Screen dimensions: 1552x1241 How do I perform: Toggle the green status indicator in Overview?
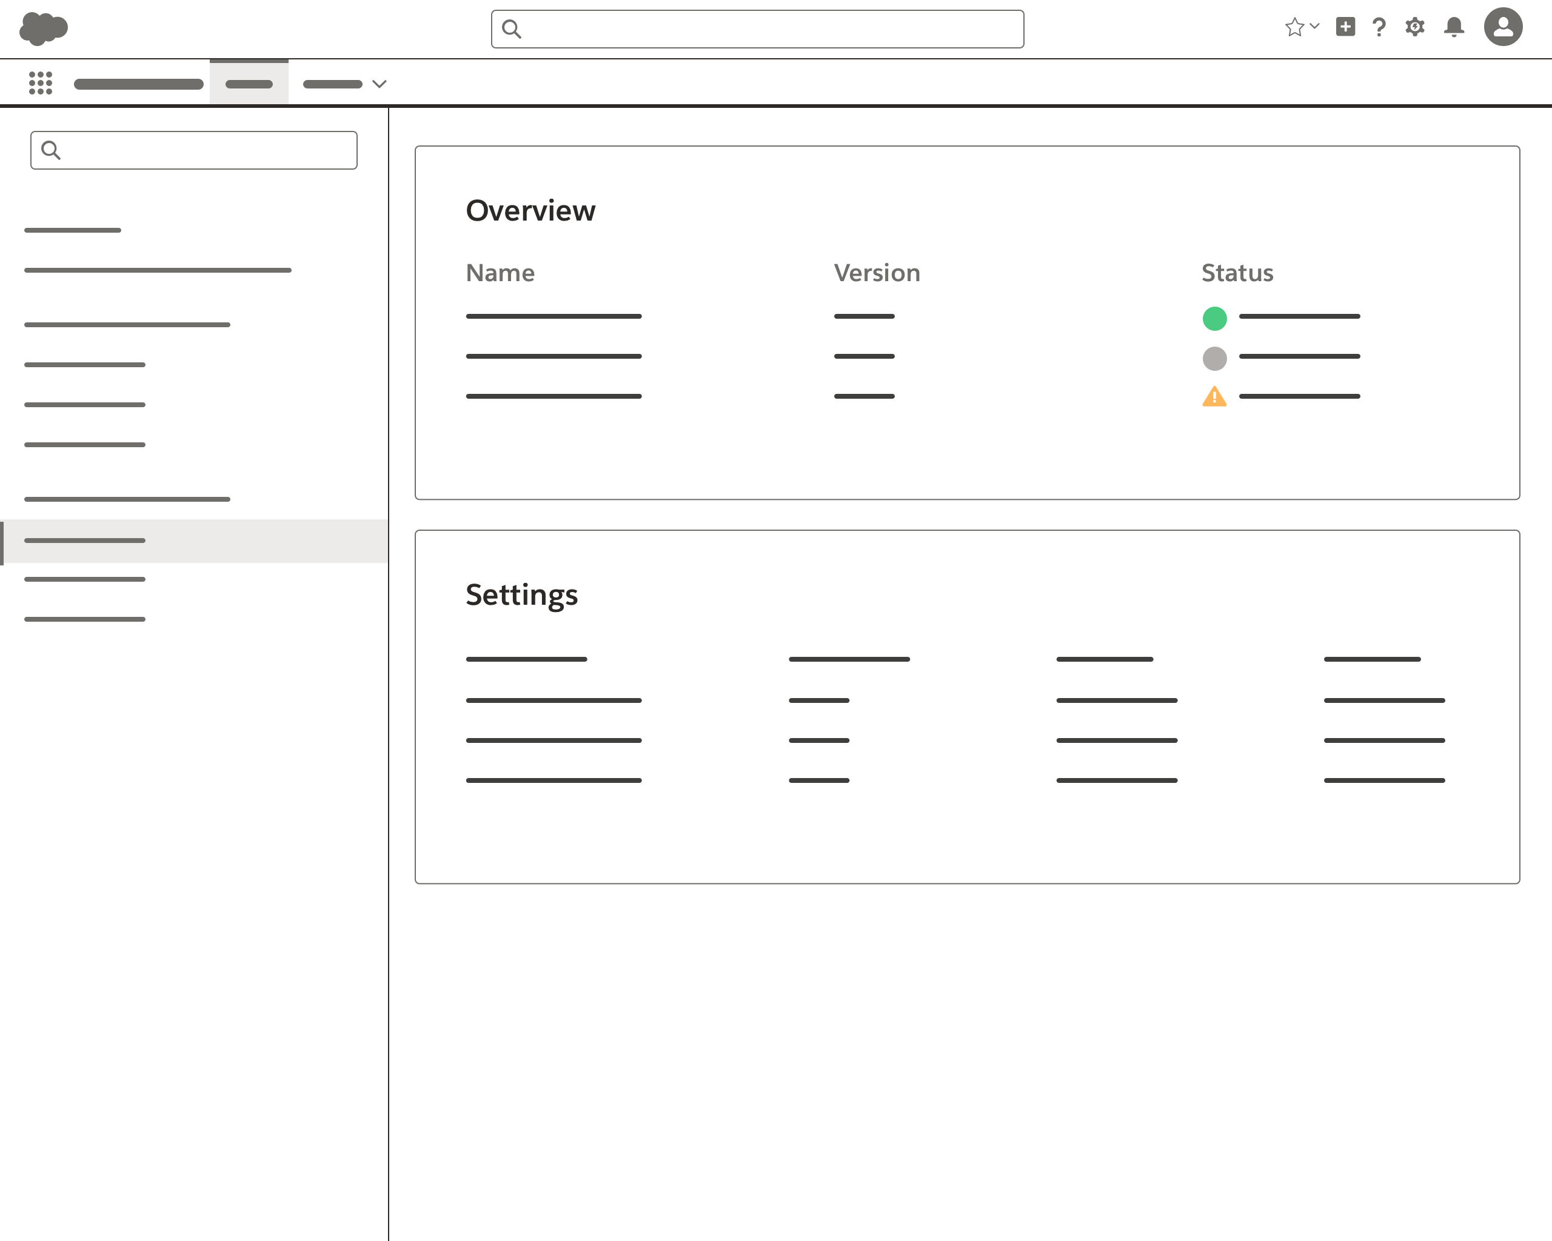[1214, 318]
